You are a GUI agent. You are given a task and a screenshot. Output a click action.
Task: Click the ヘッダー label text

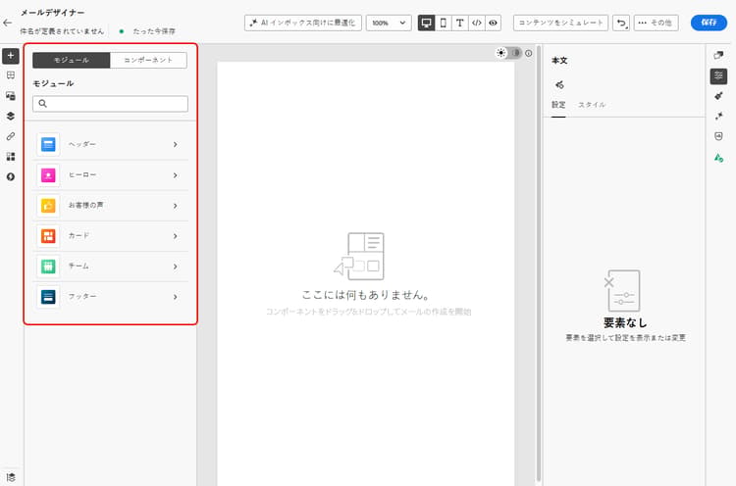click(x=82, y=144)
